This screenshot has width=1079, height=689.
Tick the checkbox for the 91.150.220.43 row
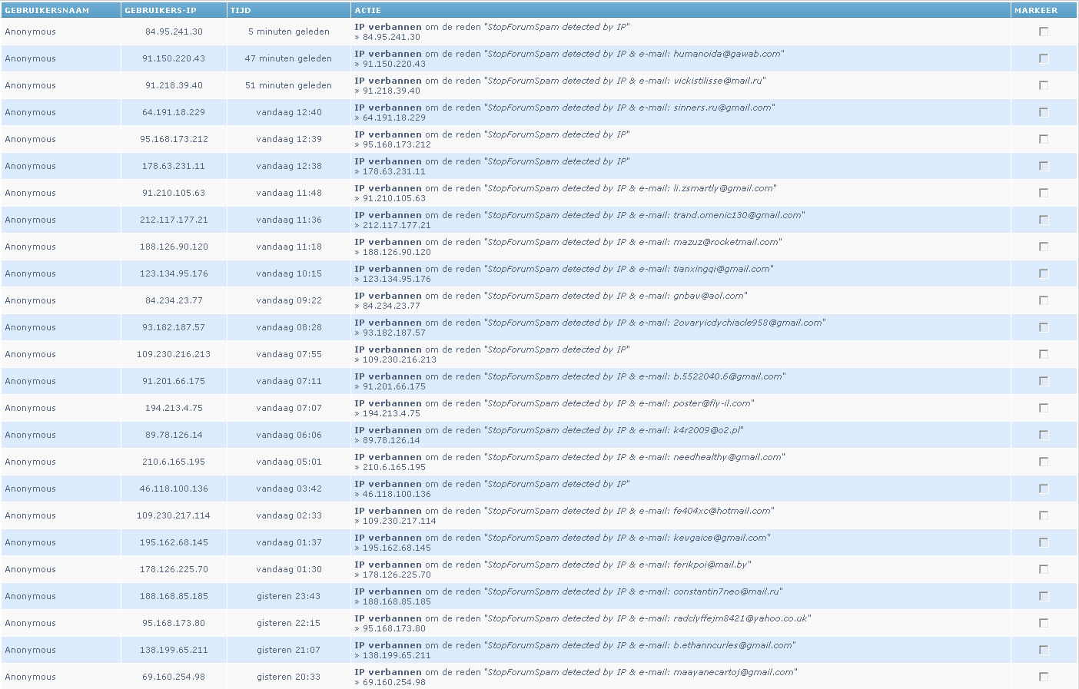pyautogui.click(x=1043, y=58)
